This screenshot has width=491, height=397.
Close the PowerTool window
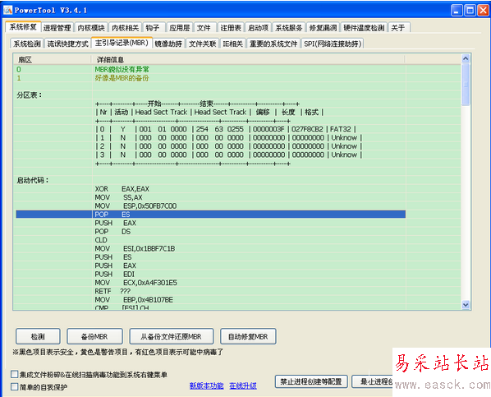tap(483, 11)
